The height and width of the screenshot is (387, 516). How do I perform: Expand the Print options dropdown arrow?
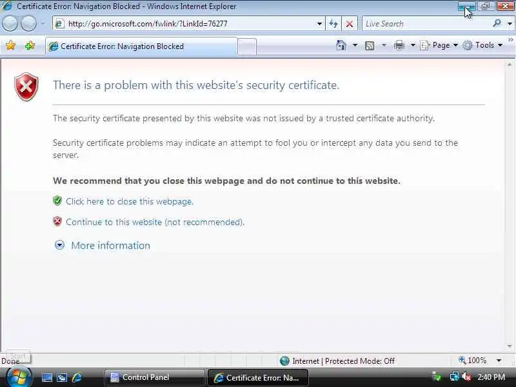tap(413, 45)
